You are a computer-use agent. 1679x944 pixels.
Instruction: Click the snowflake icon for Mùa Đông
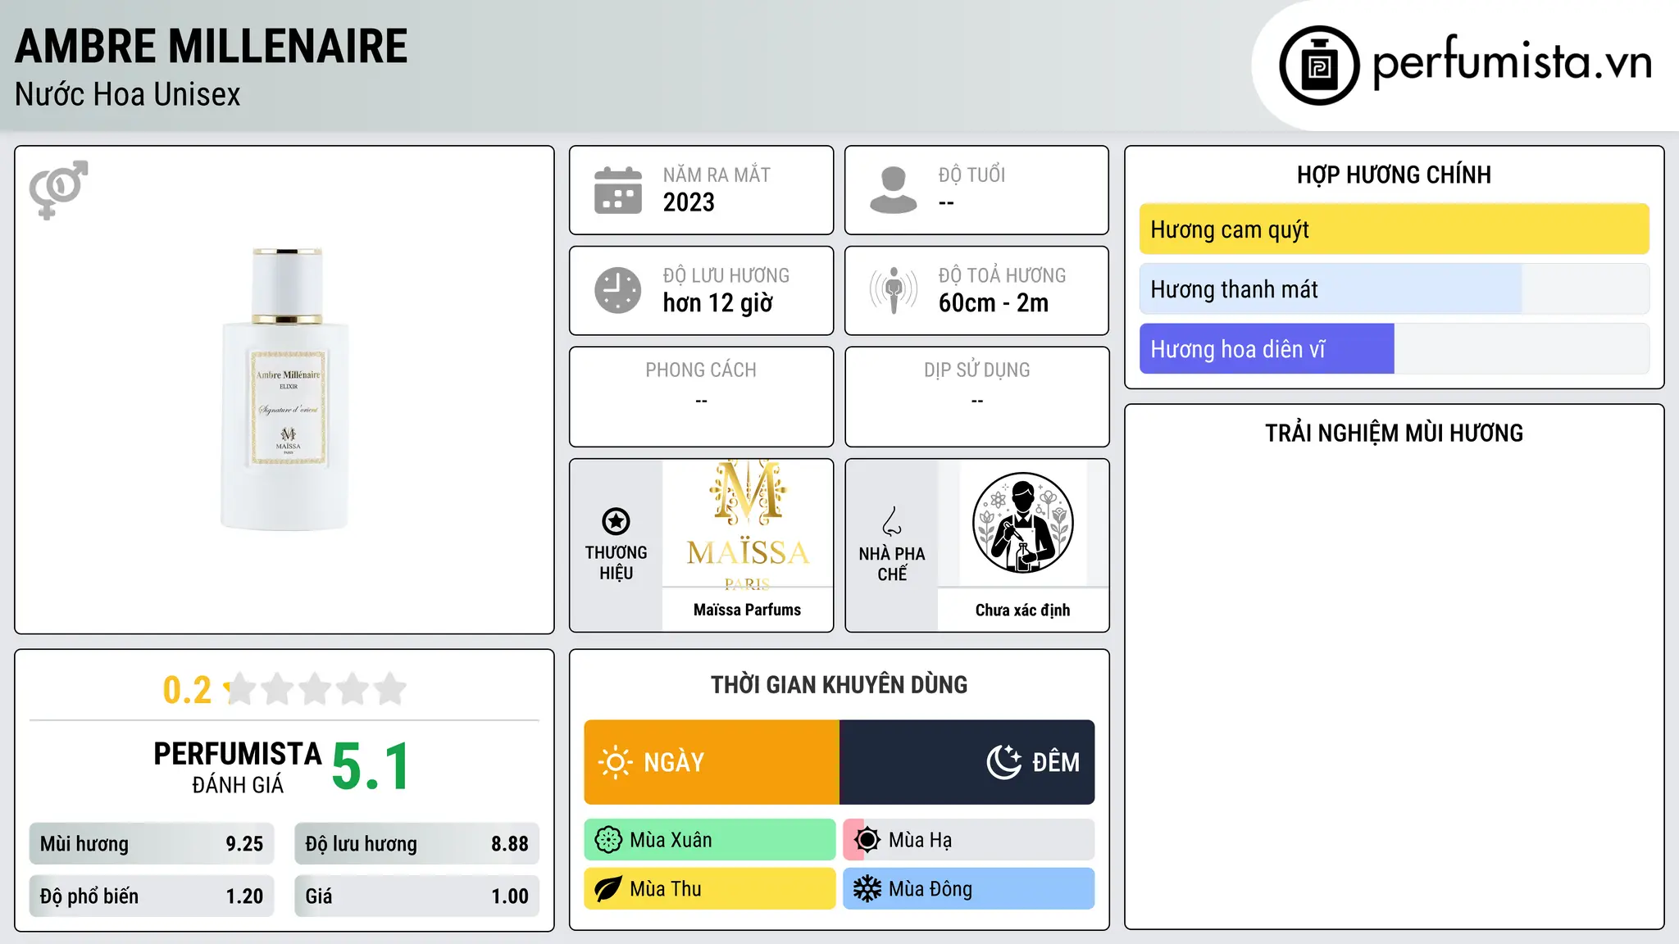867,889
